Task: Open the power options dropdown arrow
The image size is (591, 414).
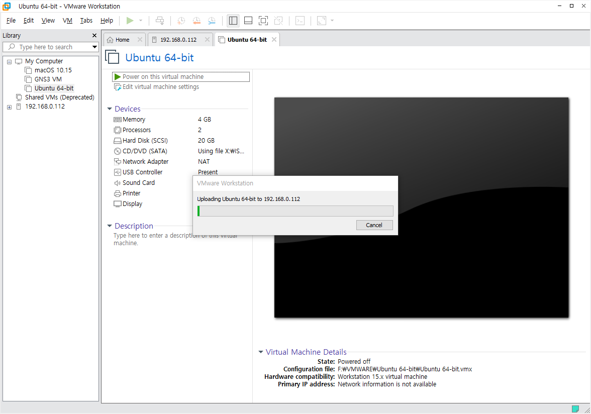Action: (x=141, y=21)
